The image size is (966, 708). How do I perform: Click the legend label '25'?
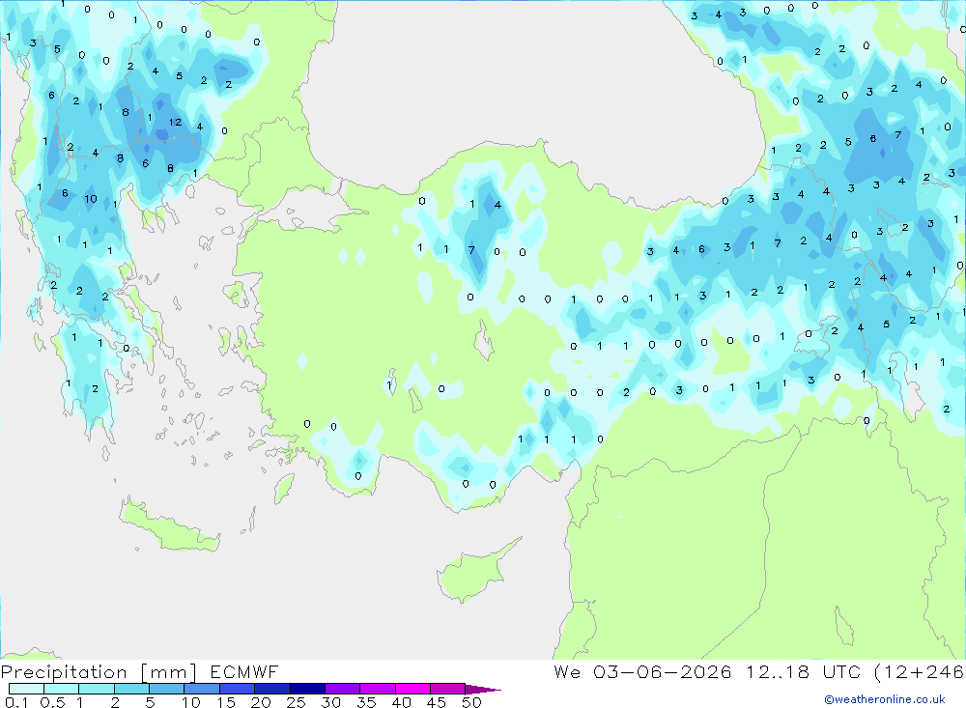pyautogui.click(x=296, y=702)
